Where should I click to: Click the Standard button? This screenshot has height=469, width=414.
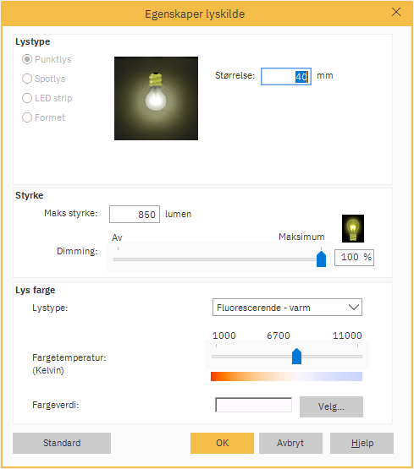click(62, 443)
